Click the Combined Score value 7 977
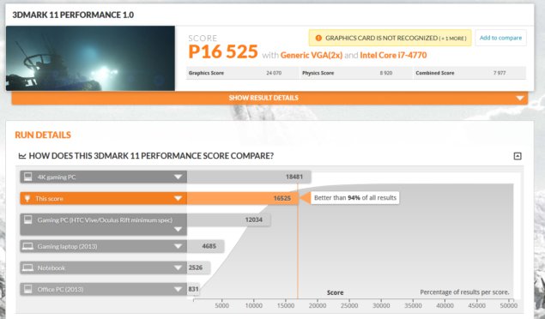This screenshot has height=319, width=545. tap(500, 73)
